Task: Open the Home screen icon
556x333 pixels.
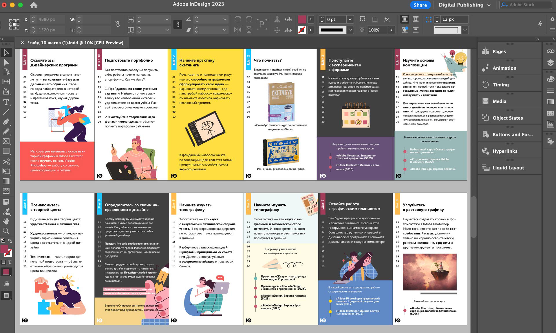Action: click(x=34, y=5)
